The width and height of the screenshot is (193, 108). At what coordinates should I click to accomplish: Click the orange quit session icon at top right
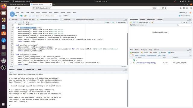tap(190, 13)
